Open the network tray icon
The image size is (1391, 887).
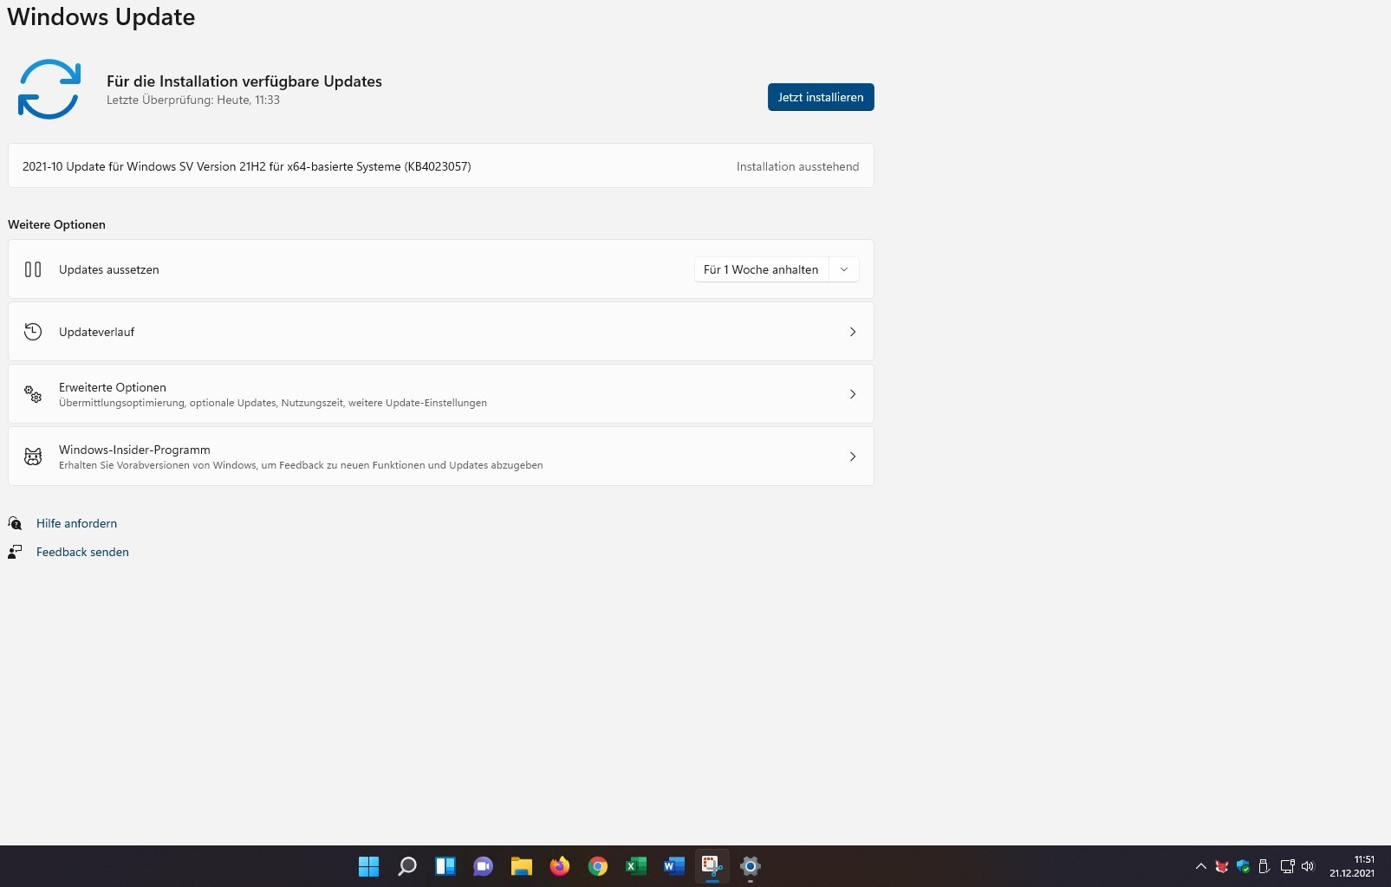[x=1287, y=866]
